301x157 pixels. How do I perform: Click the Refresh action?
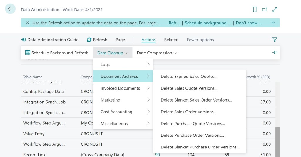coord(97,40)
